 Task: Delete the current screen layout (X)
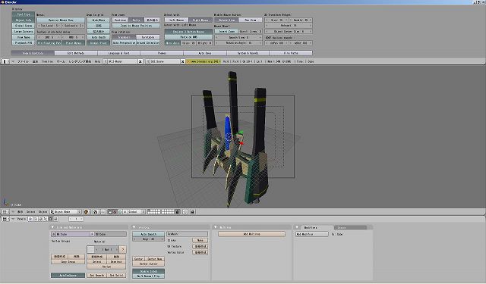(140, 61)
